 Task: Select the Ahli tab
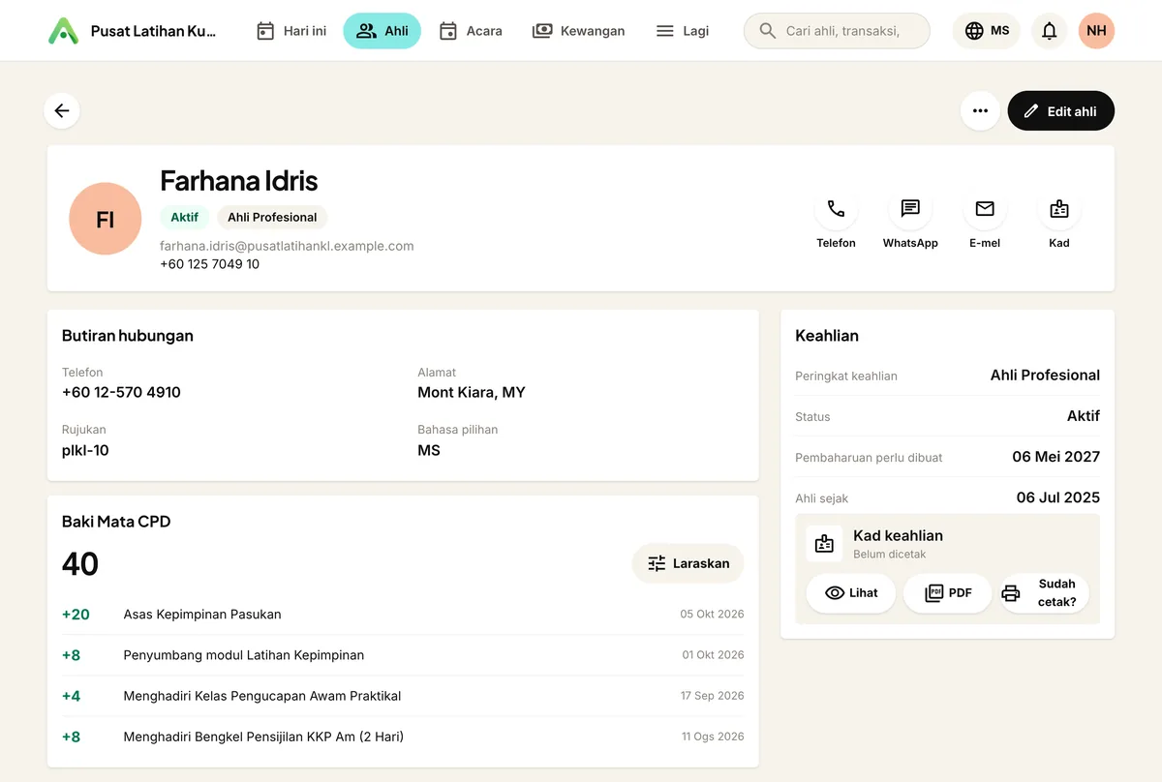tap(382, 31)
